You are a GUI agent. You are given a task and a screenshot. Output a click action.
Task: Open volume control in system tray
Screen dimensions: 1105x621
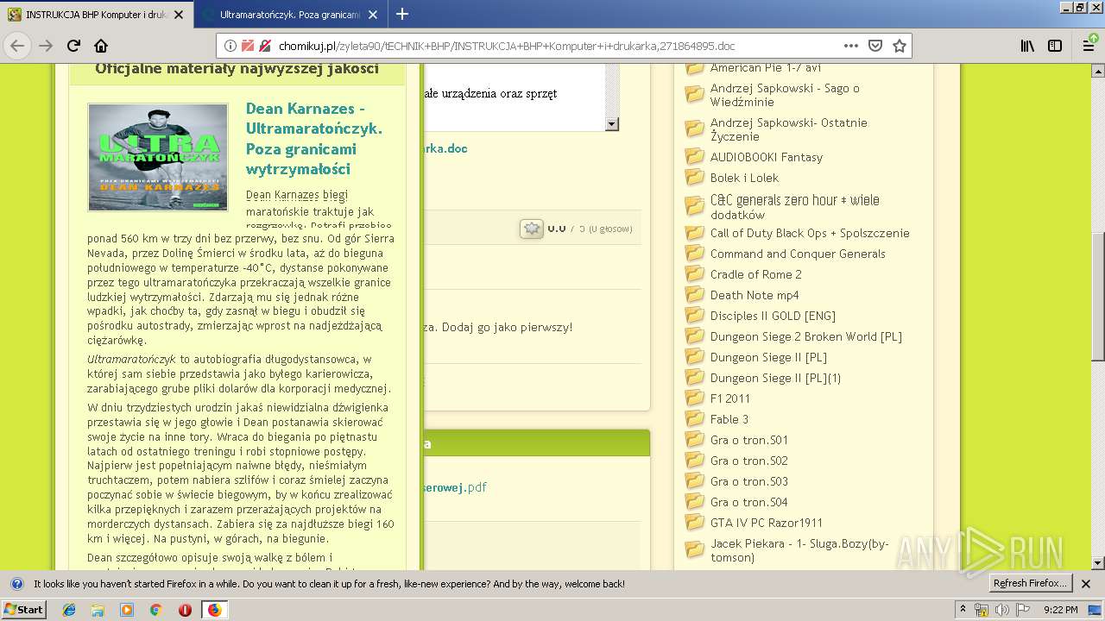tap(1002, 610)
